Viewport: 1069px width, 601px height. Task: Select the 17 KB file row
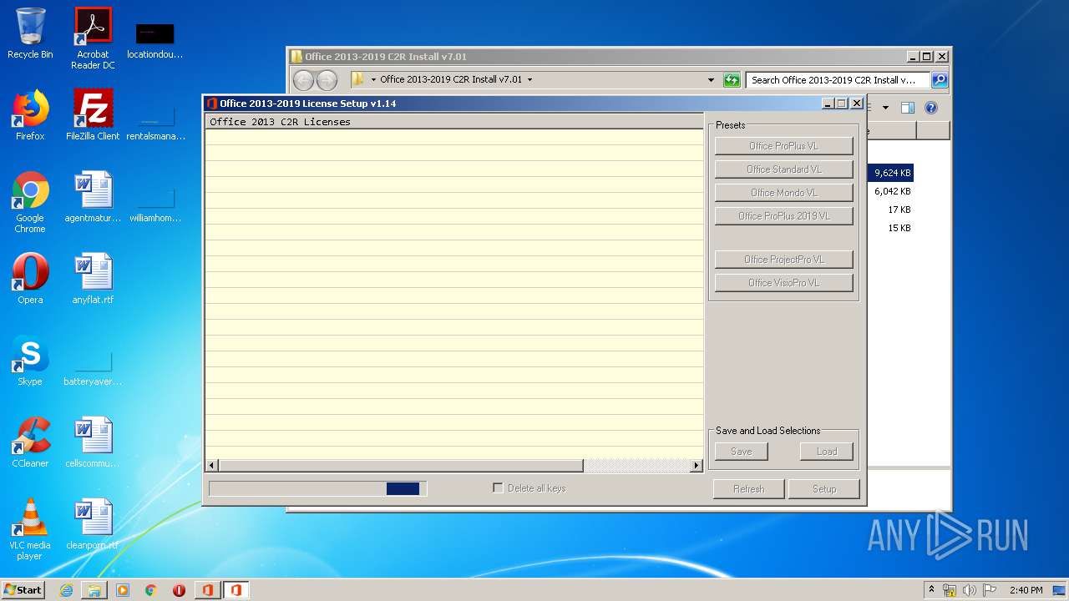[x=891, y=210]
